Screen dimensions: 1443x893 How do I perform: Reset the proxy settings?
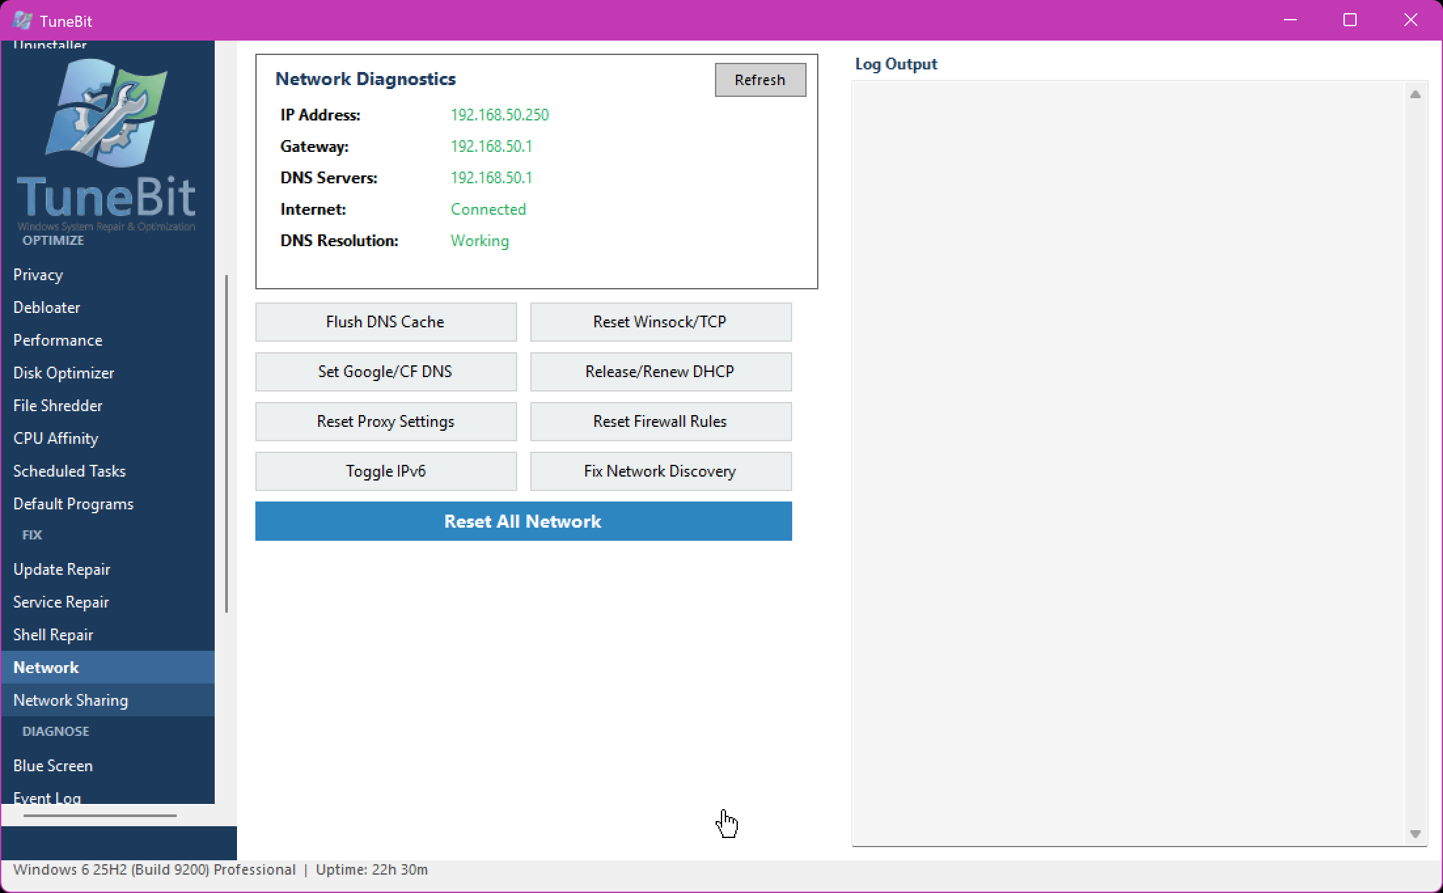(386, 422)
